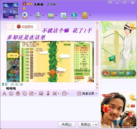
Task: Click 使坏 on QQ show panel
Action: click(121, 73)
